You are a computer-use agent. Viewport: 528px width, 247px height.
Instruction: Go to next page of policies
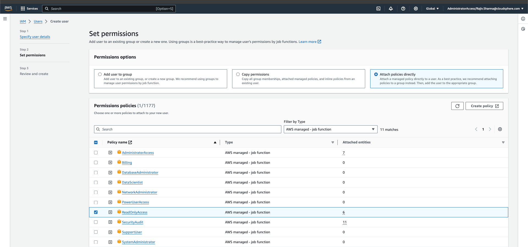point(490,129)
